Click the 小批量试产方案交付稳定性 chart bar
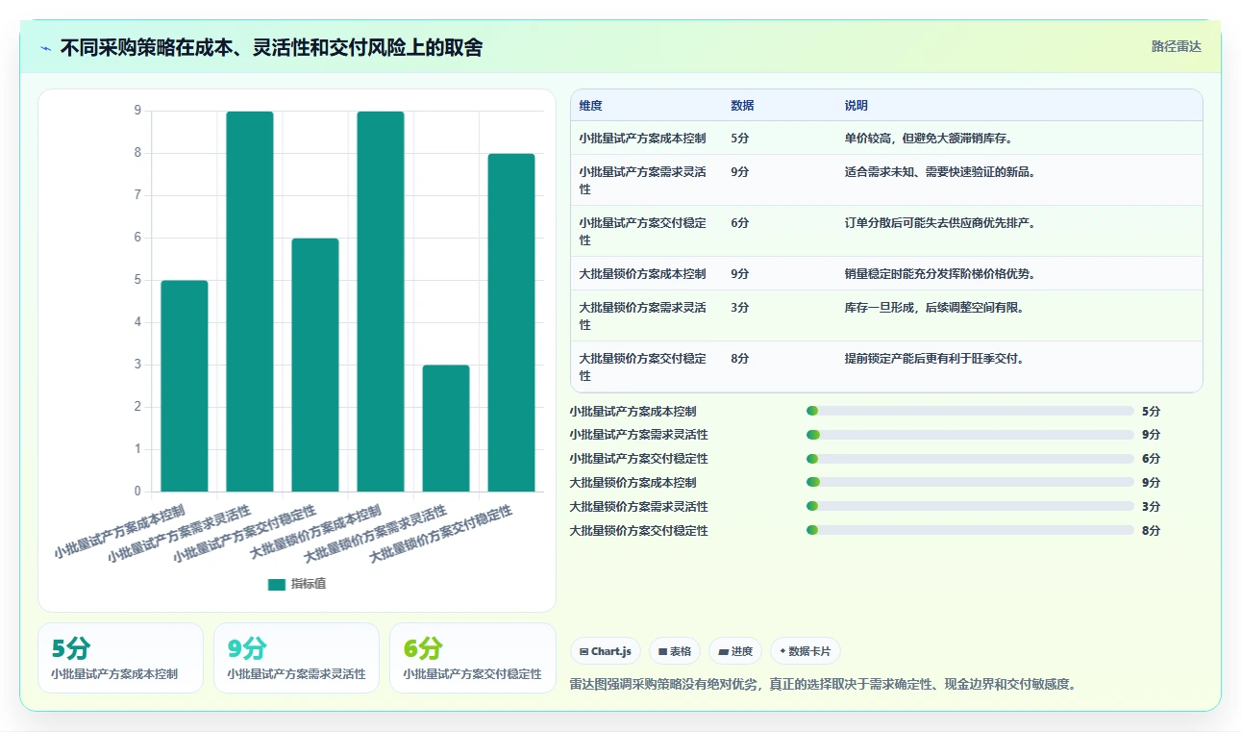Viewport: 1241px width, 732px height. point(315,365)
